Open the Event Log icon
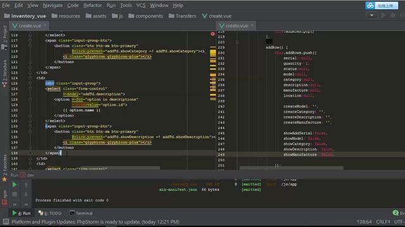405x227 pixels. 396,213
